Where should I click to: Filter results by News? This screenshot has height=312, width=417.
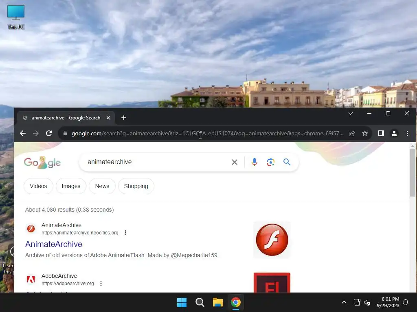click(x=102, y=186)
